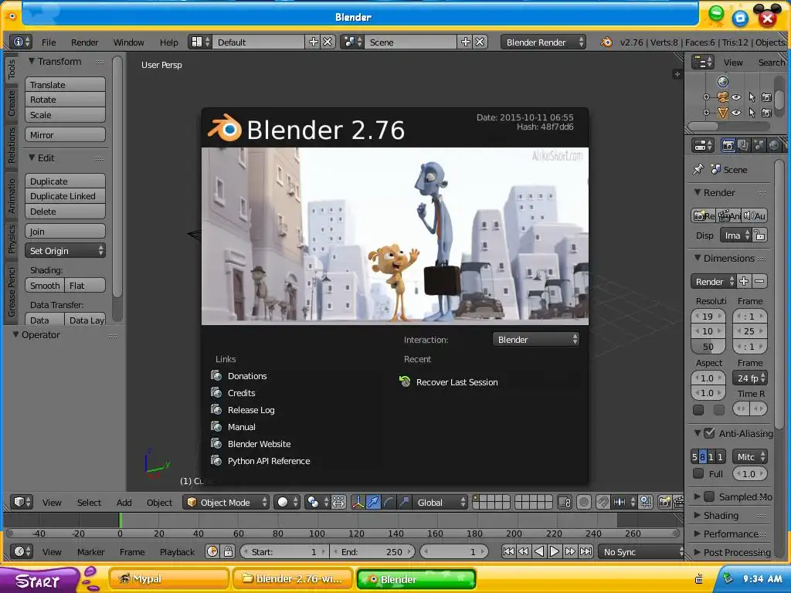
Task: Switch to World properties tab
Action: [773, 146]
